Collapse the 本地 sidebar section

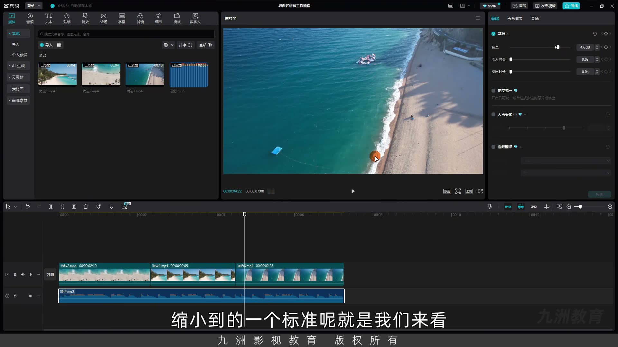[18, 33]
